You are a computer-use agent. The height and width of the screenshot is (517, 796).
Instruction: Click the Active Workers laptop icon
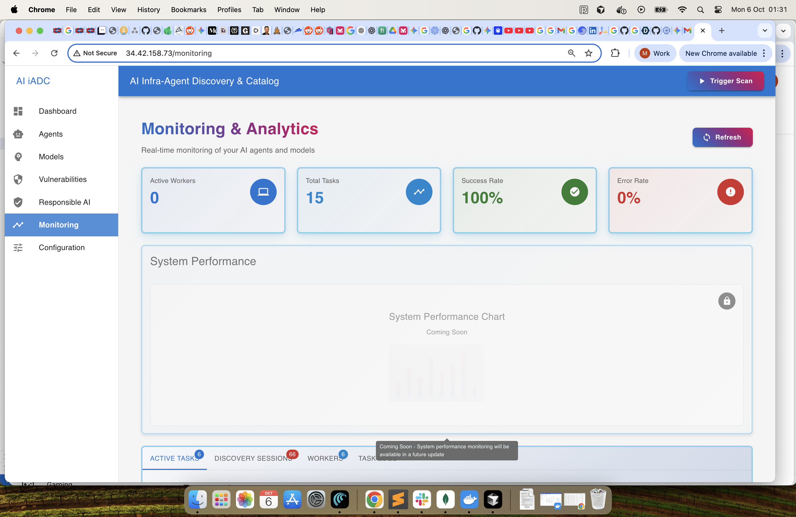pyautogui.click(x=263, y=192)
